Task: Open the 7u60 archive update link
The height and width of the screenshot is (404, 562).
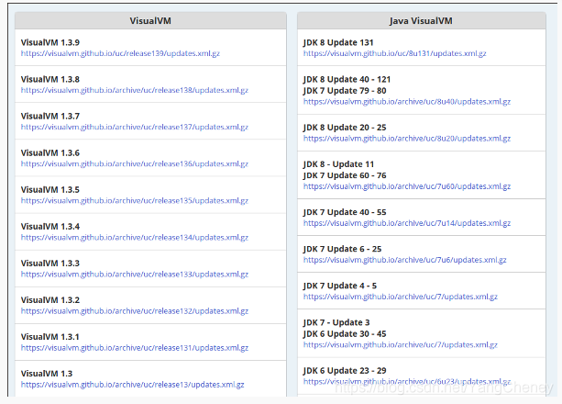Action: 407,186
